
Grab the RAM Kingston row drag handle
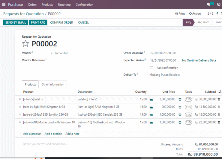pos(20,107)
